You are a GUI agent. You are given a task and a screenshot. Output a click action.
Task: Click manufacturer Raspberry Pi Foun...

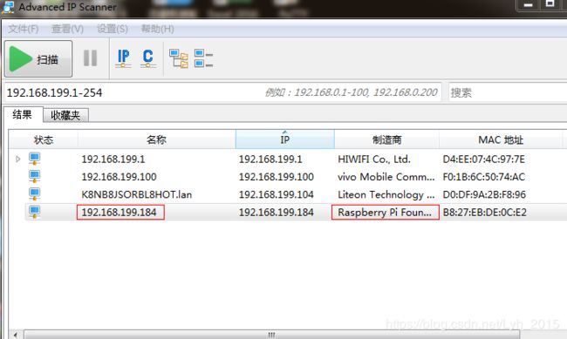(x=385, y=212)
